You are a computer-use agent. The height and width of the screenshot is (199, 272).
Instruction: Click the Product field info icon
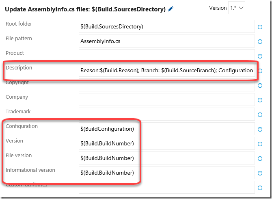click(x=260, y=56)
